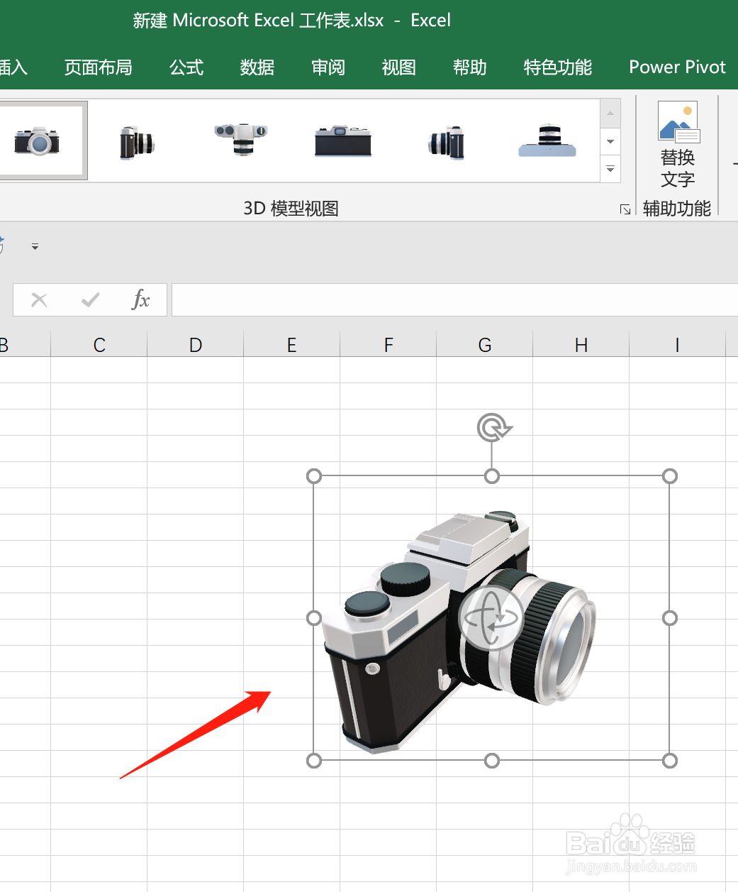The height and width of the screenshot is (892, 738).
Task: Open the 审阅 ribbon tab
Action: pyautogui.click(x=328, y=67)
